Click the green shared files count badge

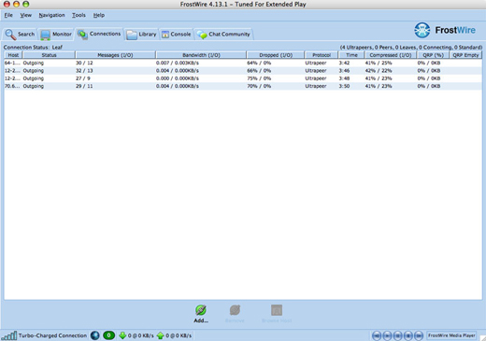[108, 335]
